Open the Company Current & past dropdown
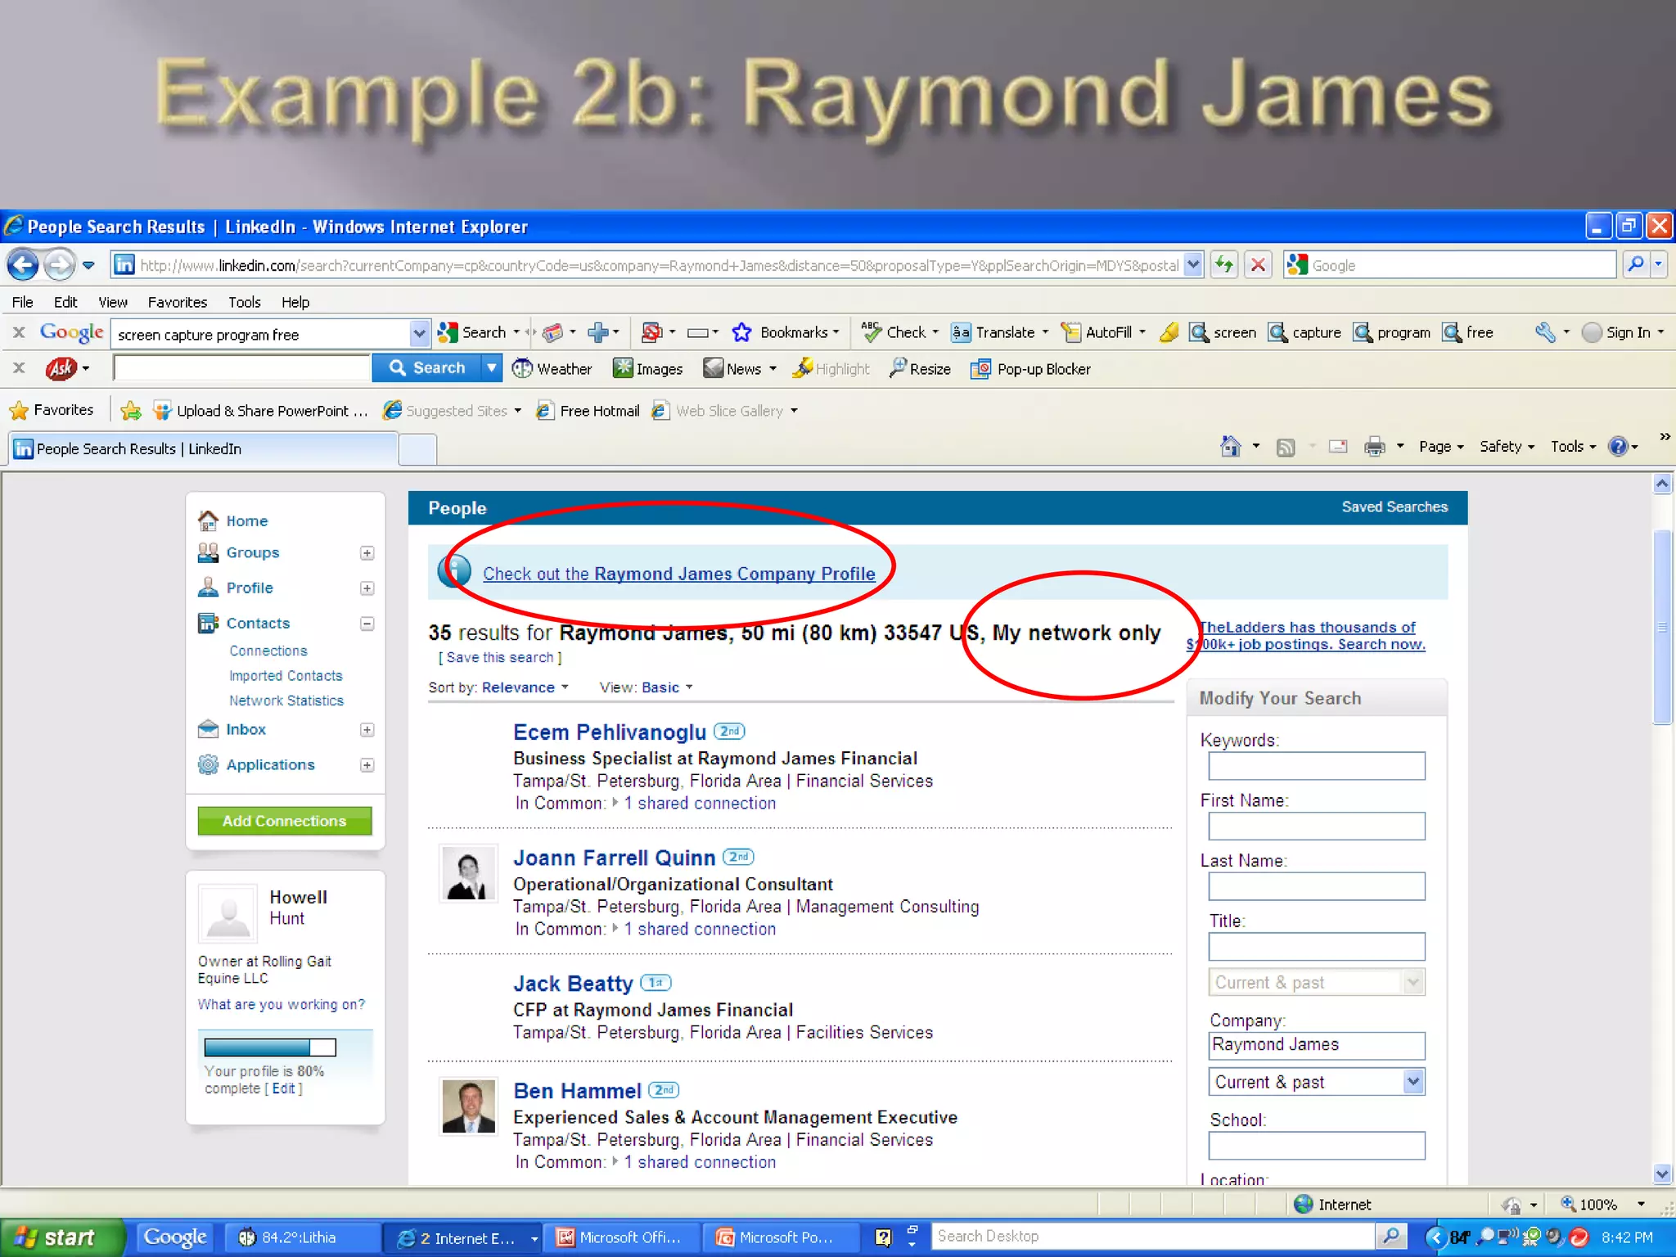Viewport: 1676px width, 1257px height. pos(1316,1082)
